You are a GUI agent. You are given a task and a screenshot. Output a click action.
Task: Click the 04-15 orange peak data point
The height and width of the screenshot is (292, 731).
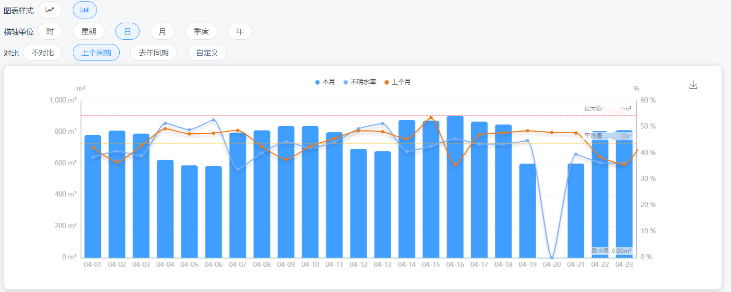pos(431,118)
